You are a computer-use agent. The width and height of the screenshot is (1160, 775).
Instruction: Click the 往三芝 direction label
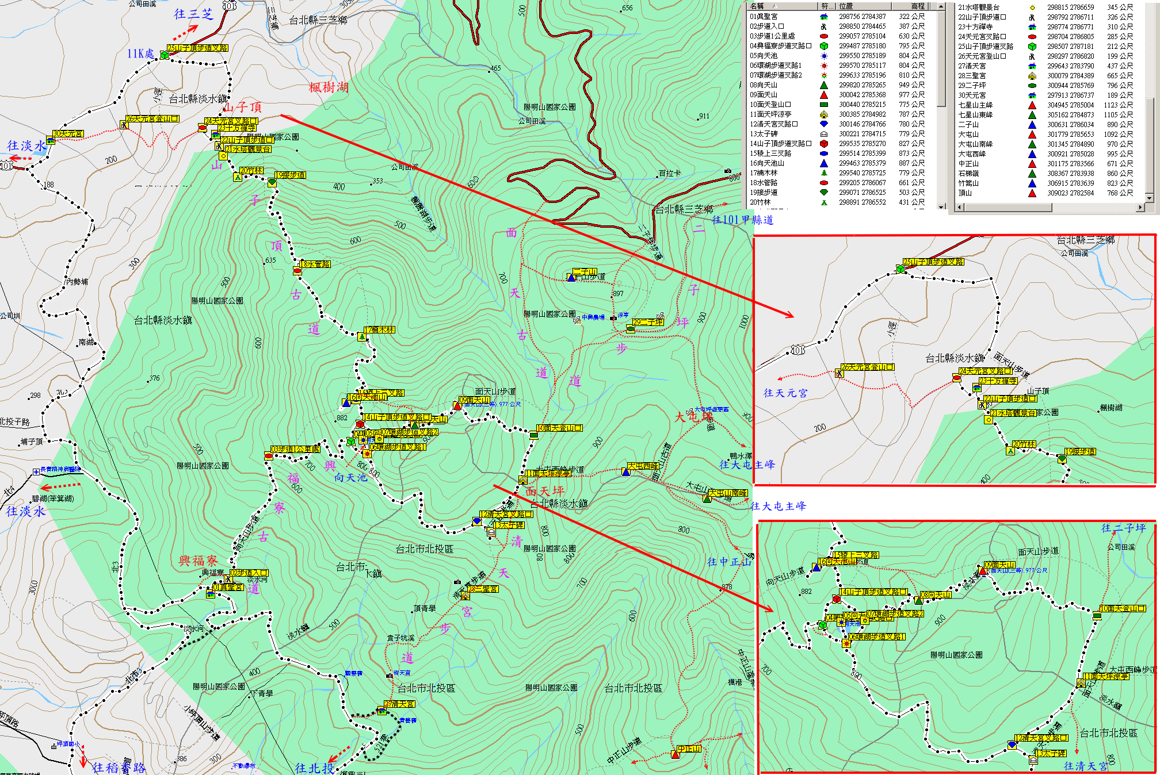click(x=193, y=14)
